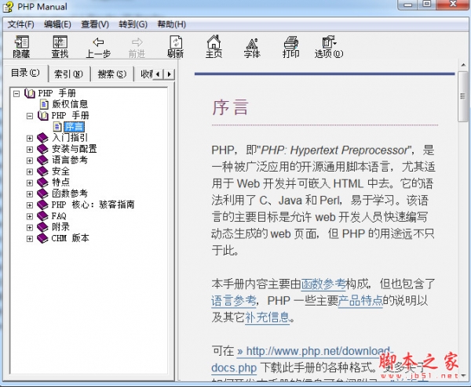This screenshot has width=471, height=387.
Task: Refresh the page with the 刷新 icon
Action: pyautogui.click(x=176, y=42)
